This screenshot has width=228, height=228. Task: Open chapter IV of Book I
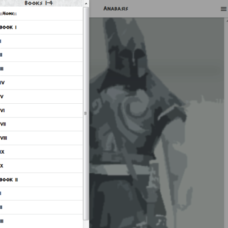[x=41, y=83]
